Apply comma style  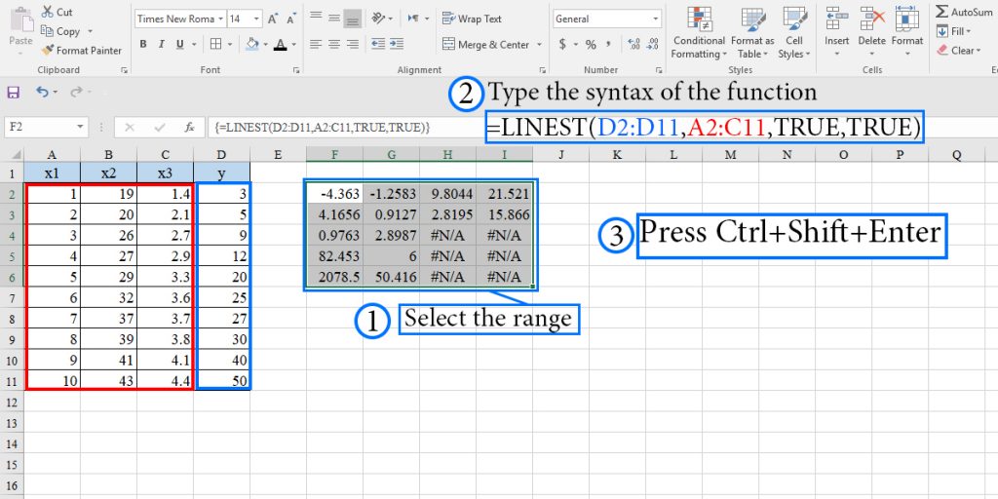point(609,44)
